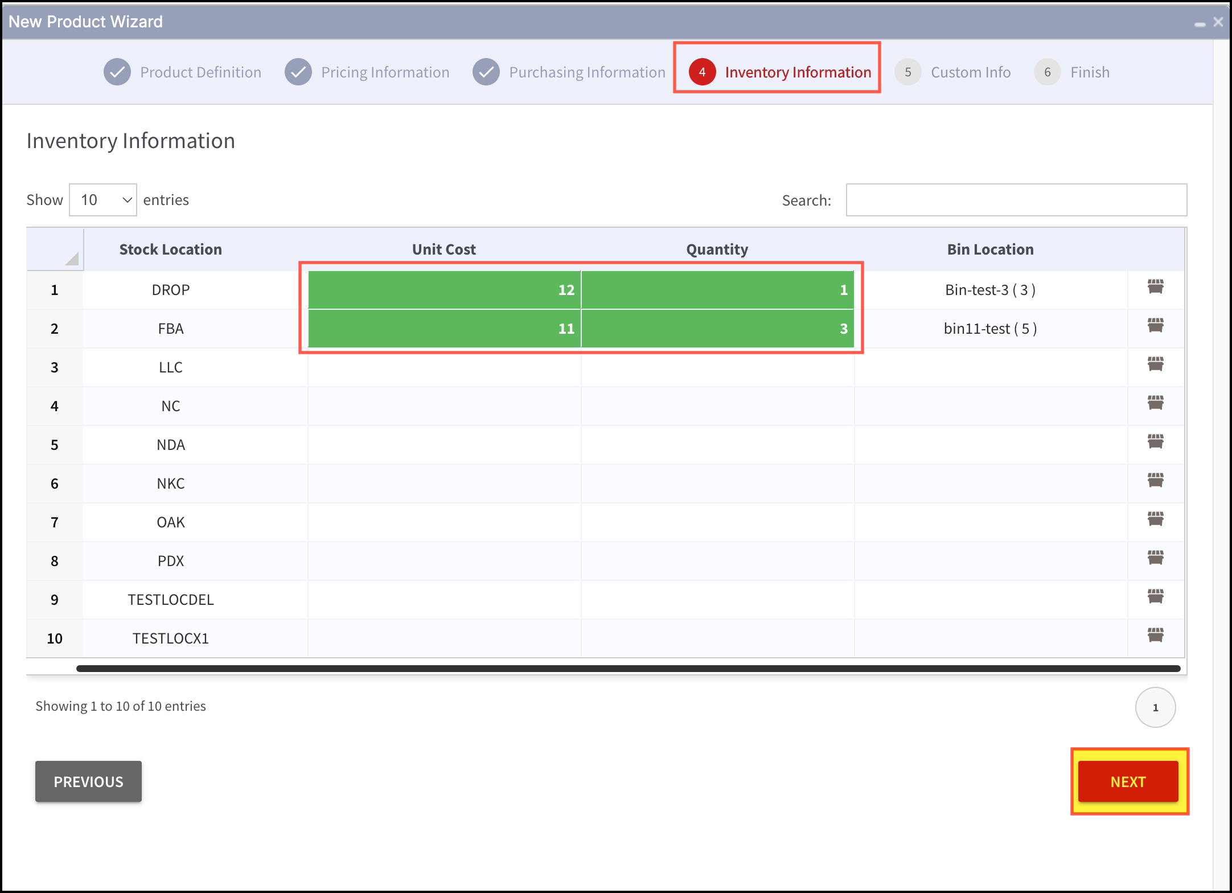1232x893 pixels.
Task: Click the red step 4 circle
Action: pos(702,72)
